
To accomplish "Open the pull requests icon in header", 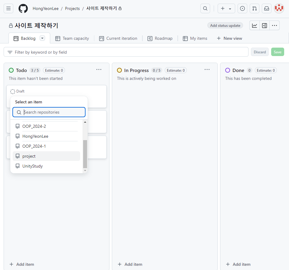I will (x=255, y=8).
